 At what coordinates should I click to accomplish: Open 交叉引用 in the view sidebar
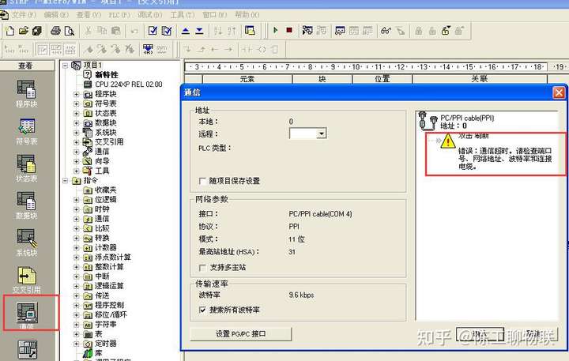click(27, 280)
